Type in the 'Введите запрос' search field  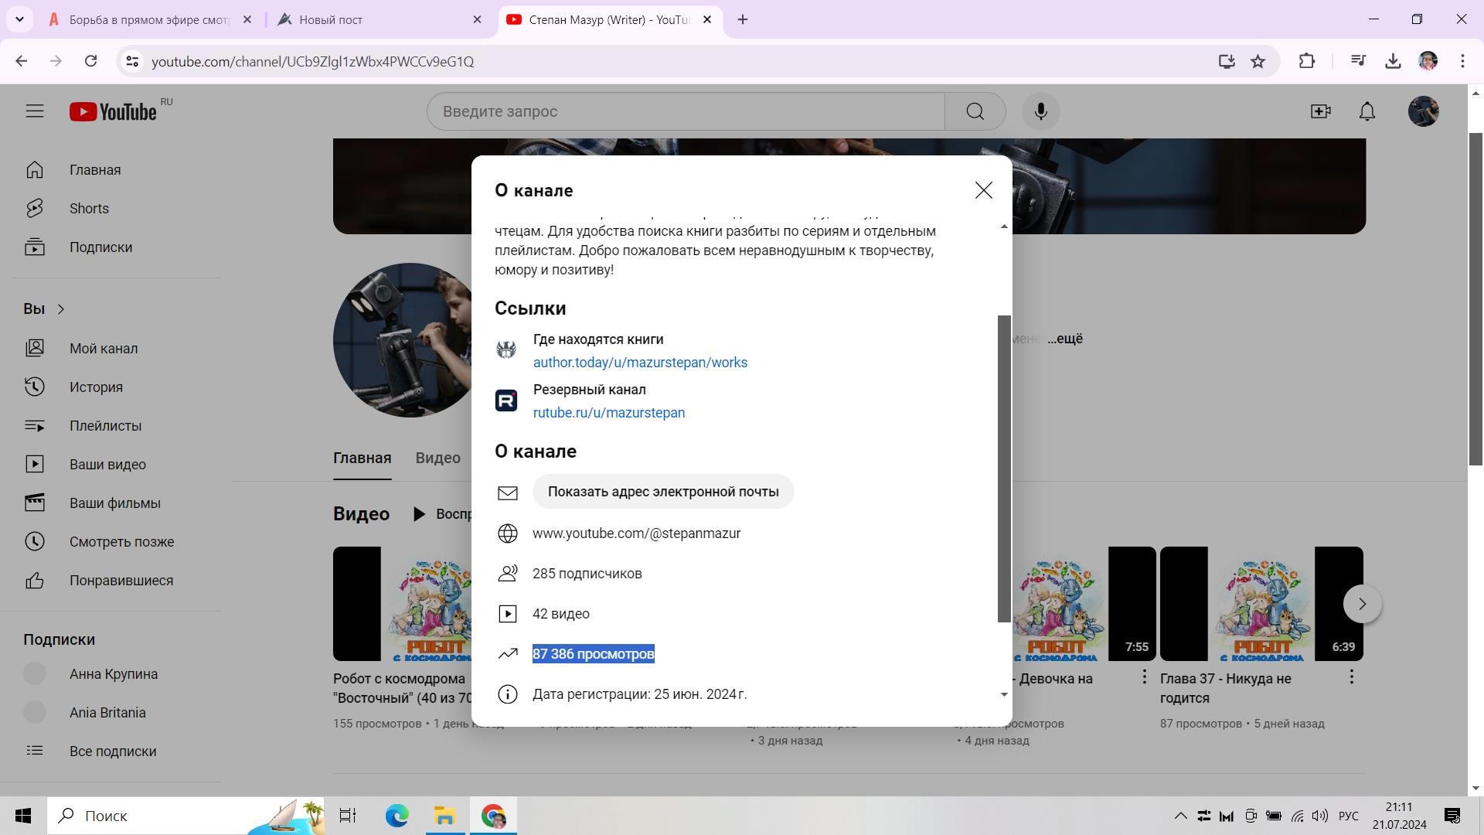685,111
